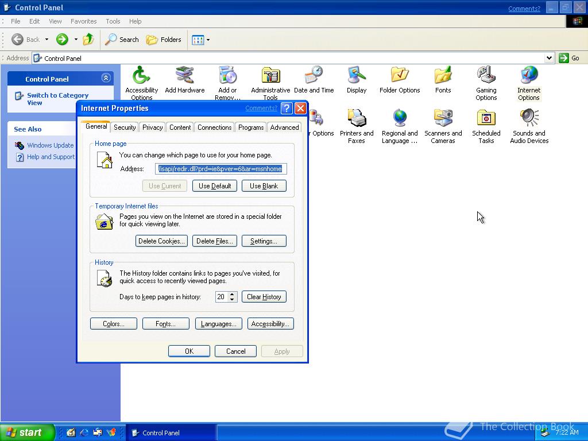
Task: Open Regional and Language Options icon
Action: click(x=400, y=126)
